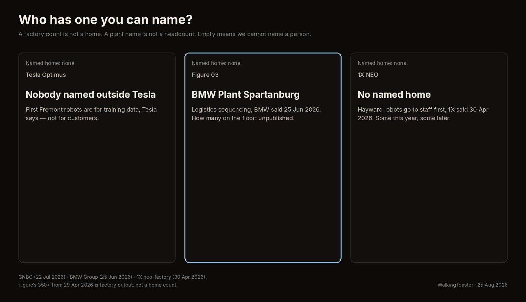The height and width of the screenshot is (302, 526).
Task: Click the title 'Who has one you can name?'
Action: [106, 20]
